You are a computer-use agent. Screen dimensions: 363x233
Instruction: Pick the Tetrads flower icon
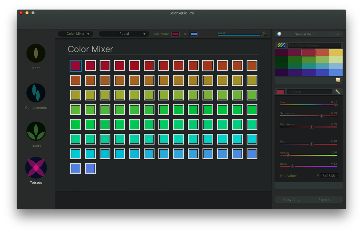(36, 168)
